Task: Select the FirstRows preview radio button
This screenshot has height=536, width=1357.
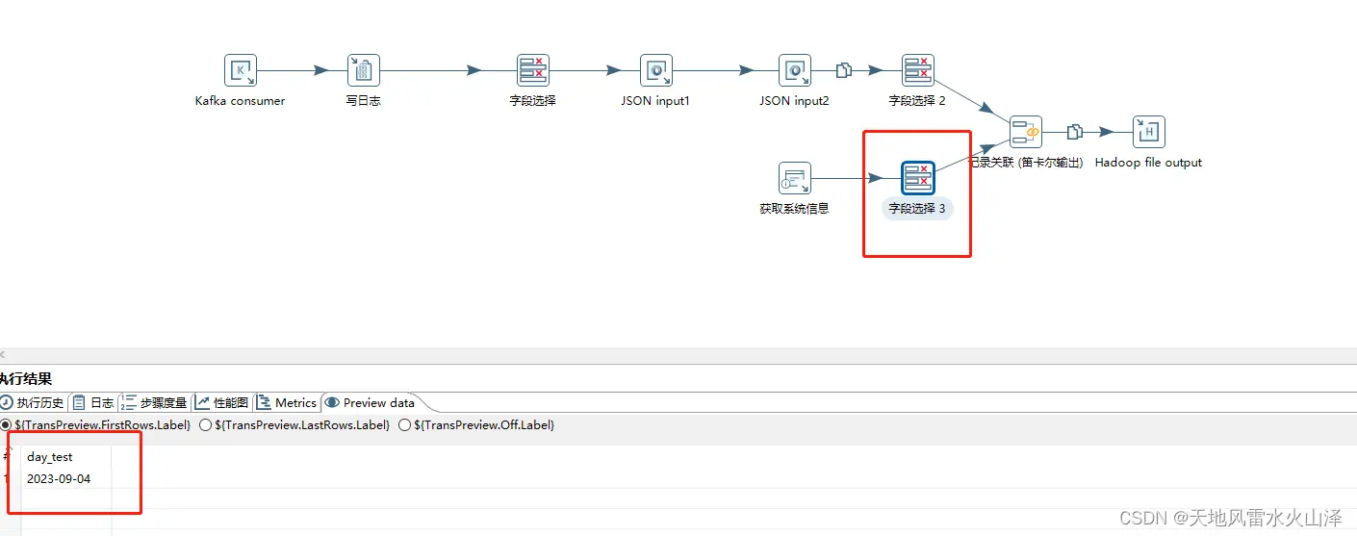Action: [x=6, y=424]
